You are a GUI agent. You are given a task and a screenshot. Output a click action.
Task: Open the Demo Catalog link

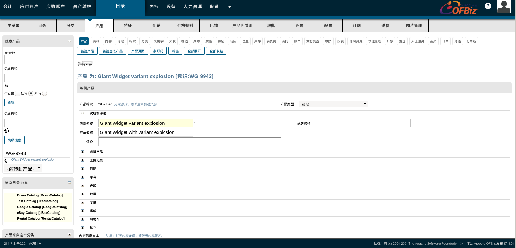[x=40, y=195]
